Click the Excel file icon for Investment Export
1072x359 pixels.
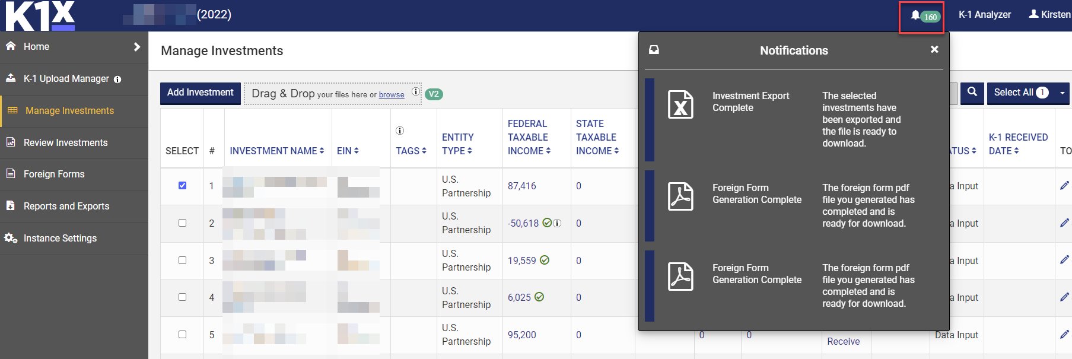pyautogui.click(x=680, y=104)
